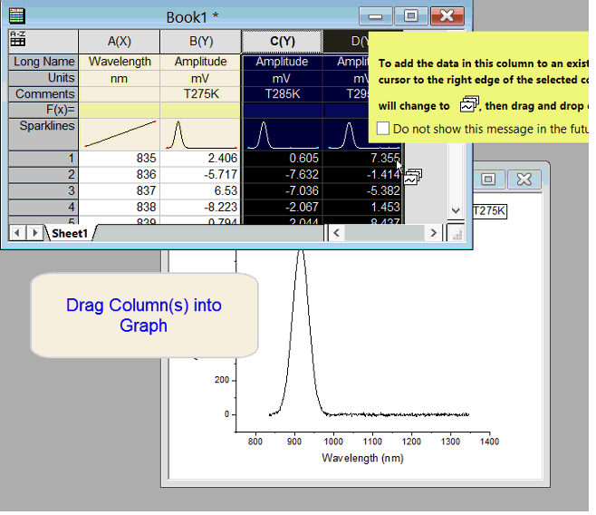Click the F(x)= row label

(43, 110)
